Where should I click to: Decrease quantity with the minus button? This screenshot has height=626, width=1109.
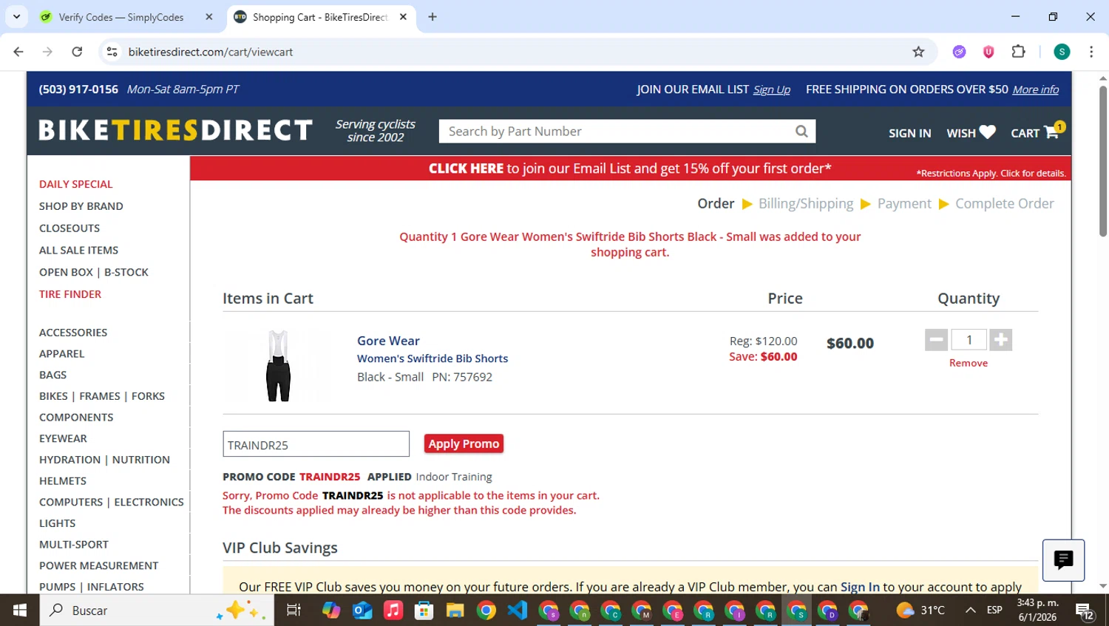[936, 340]
